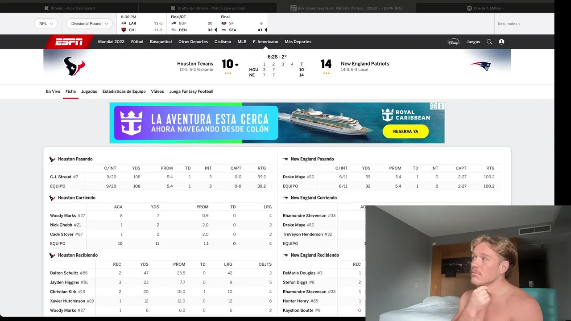Open Xavier Hutchinson player link
The height and width of the screenshot is (321, 571).
[67, 301]
